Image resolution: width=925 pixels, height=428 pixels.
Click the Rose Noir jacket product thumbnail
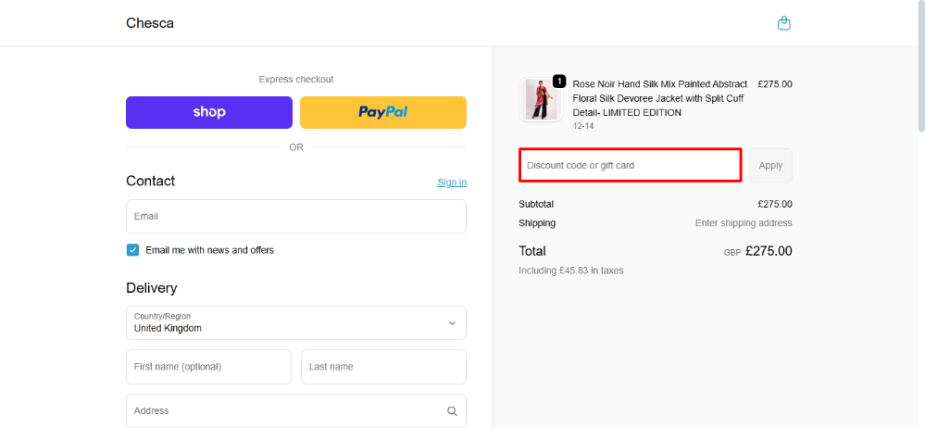pyautogui.click(x=540, y=100)
